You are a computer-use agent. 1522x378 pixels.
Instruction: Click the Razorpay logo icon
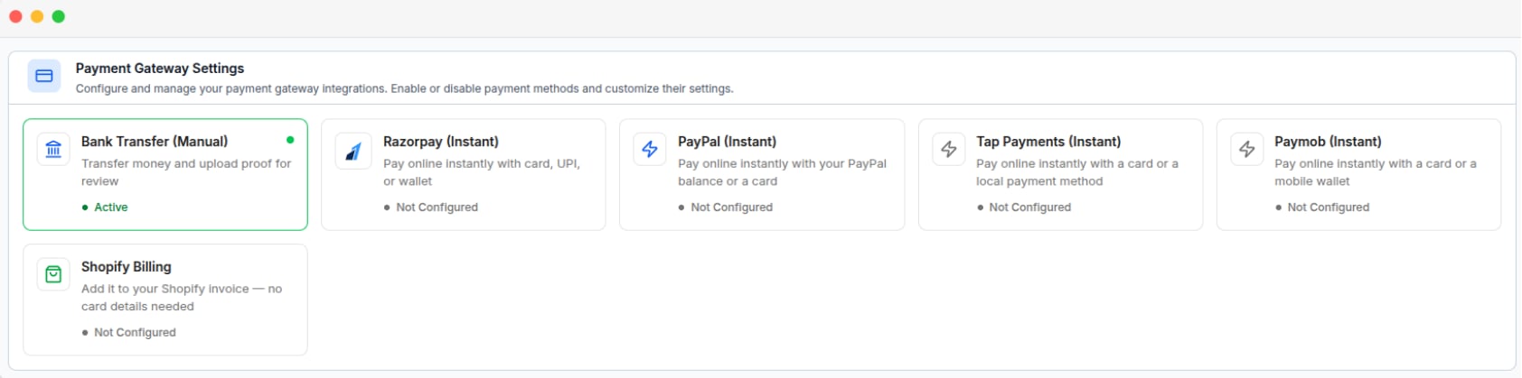352,151
